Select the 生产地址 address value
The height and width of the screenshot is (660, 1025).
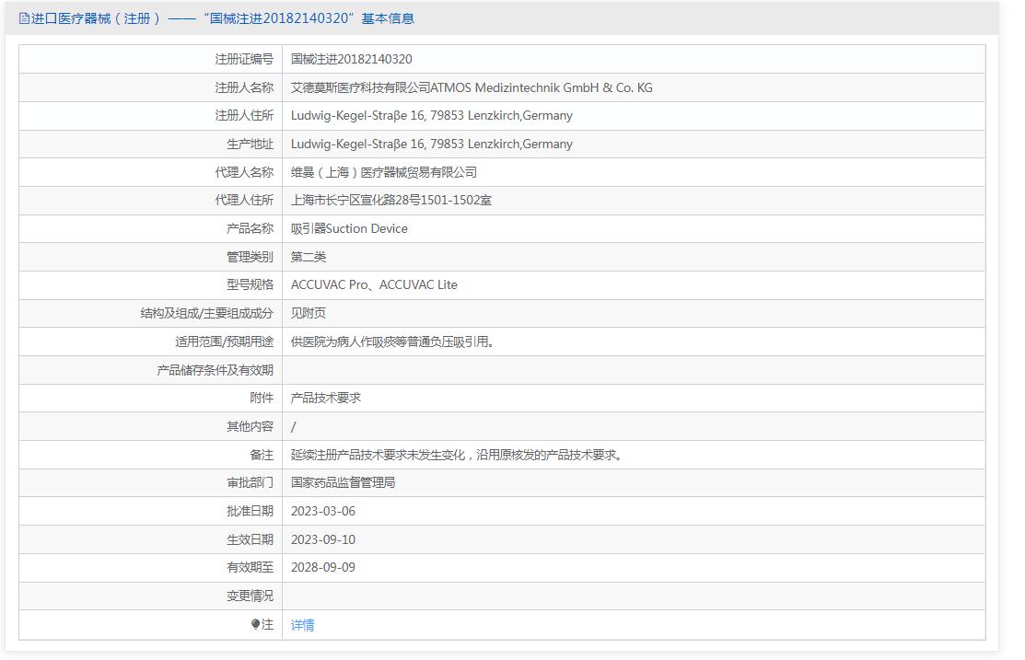point(431,145)
